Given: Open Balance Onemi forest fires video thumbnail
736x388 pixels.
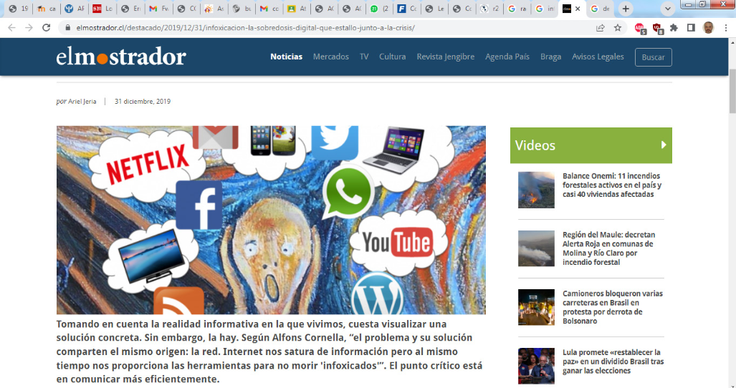Looking at the screenshot, I should [x=536, y=190].
